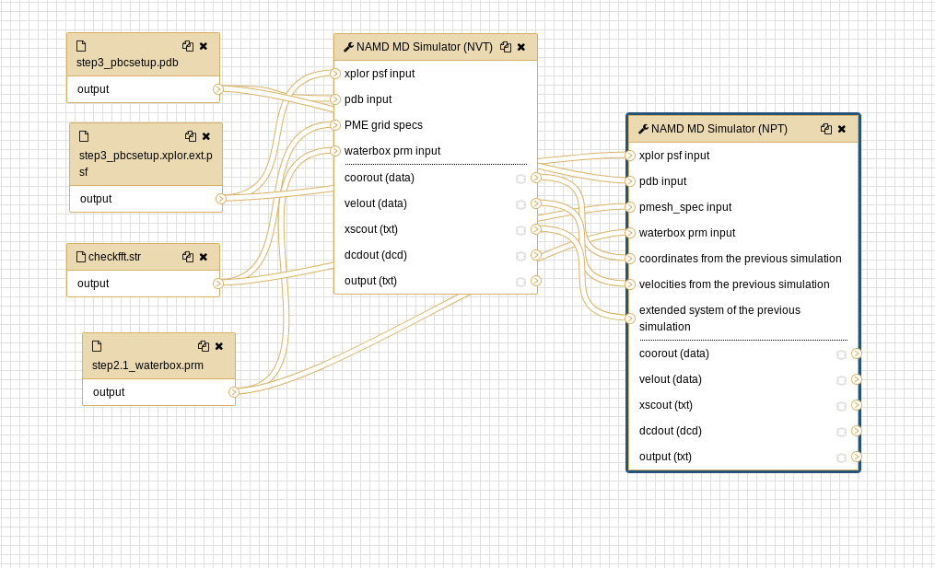The width and height of the screenshot is (935, 568).
Task: Duplicate the NAMD MD Simulator (NVT) node
Action: click(x=506, y=46)
